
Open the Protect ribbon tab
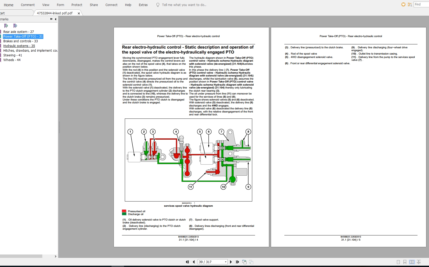tap(77, 5)
